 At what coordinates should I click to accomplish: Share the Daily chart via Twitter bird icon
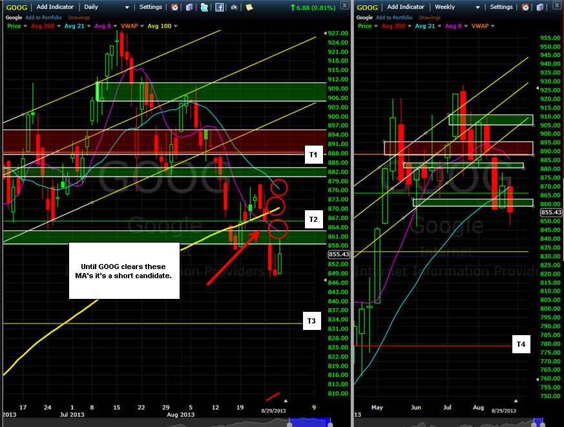coord(204,7)
